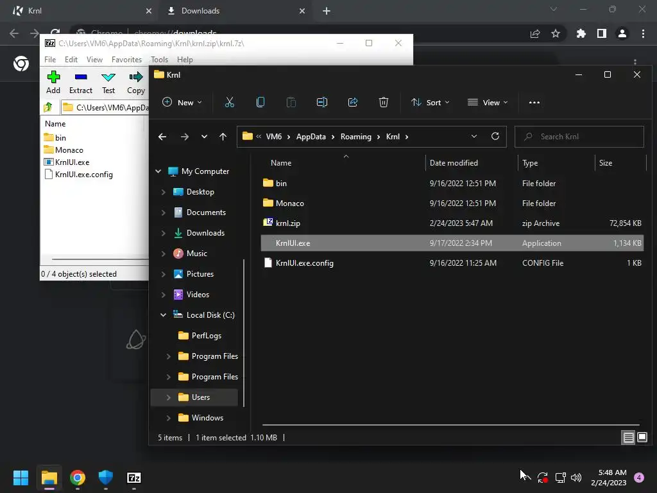This screenshot has width=657, height=493.
Task: Go back in Explorer navigation
Action: (x=162, y=137)
